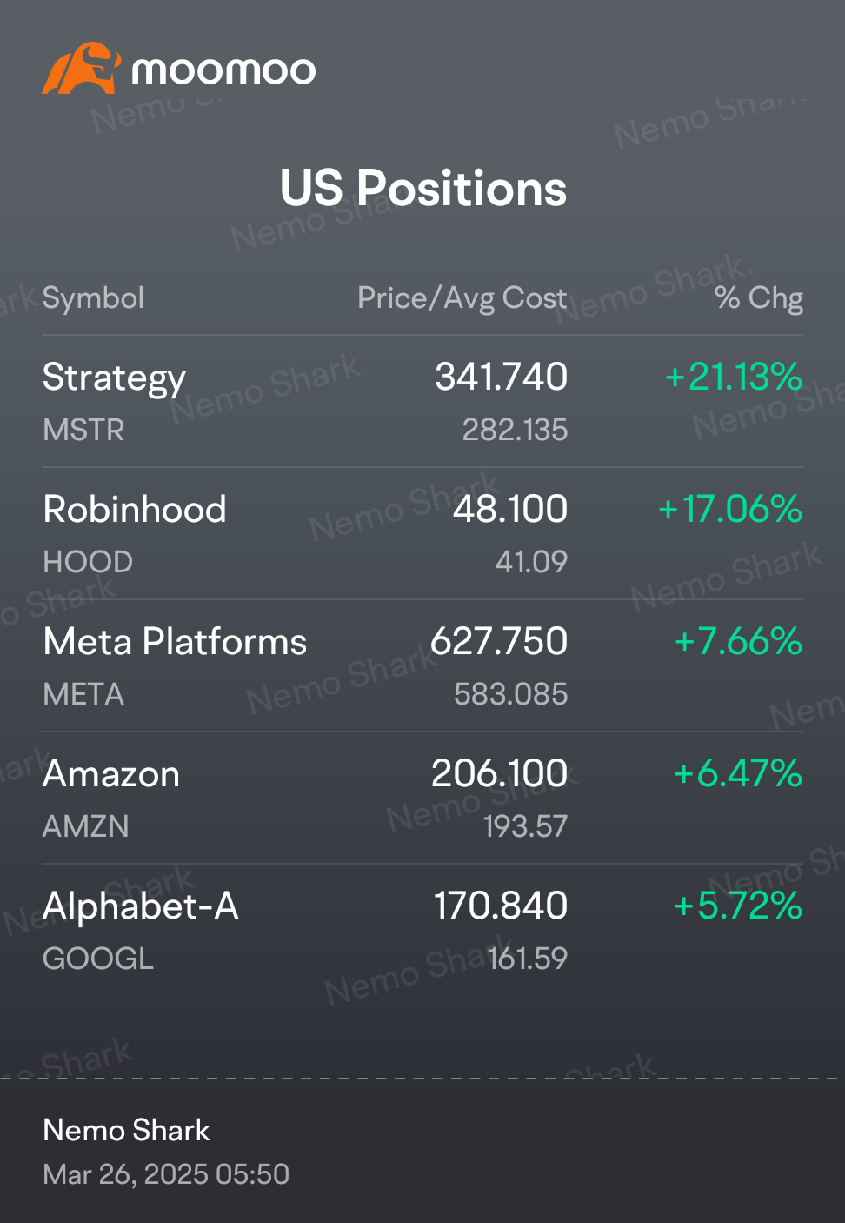Click the GOOGL 161.59 average cost
Viewport: 845px width, 1223px height.
click(528, 959)
